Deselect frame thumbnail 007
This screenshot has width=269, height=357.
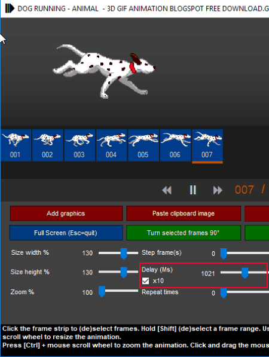207,146
